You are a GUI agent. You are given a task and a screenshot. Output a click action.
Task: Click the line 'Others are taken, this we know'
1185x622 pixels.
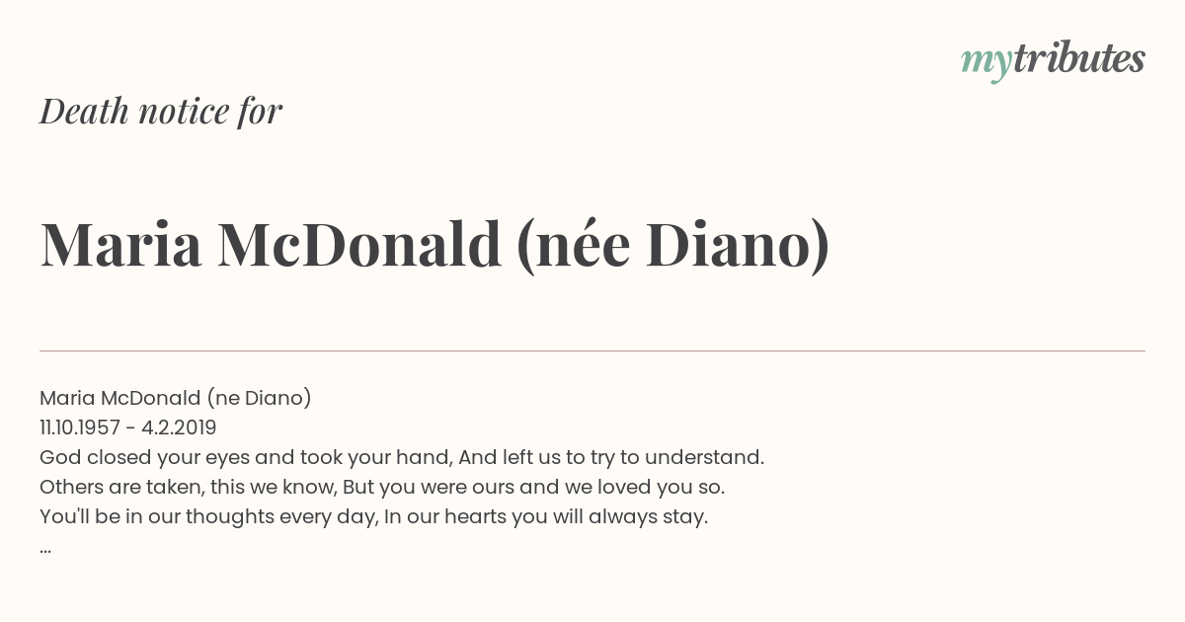(382, 487)
